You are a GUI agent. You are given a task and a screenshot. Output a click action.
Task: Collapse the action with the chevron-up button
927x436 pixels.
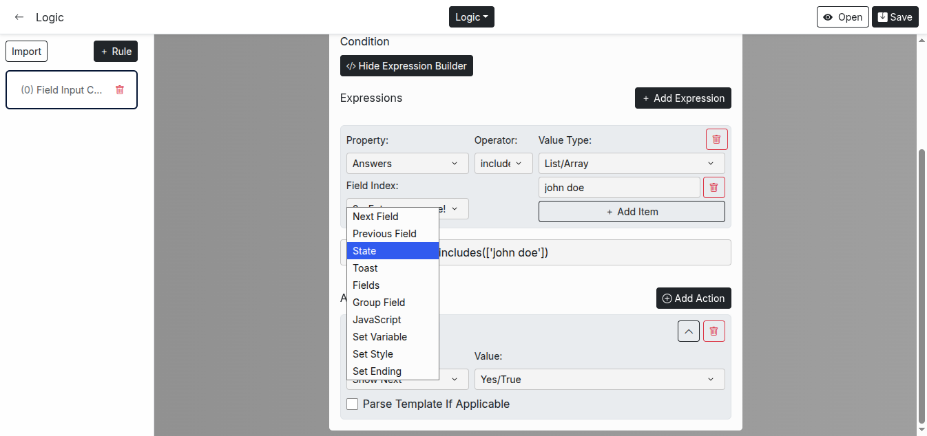[689, 331]
